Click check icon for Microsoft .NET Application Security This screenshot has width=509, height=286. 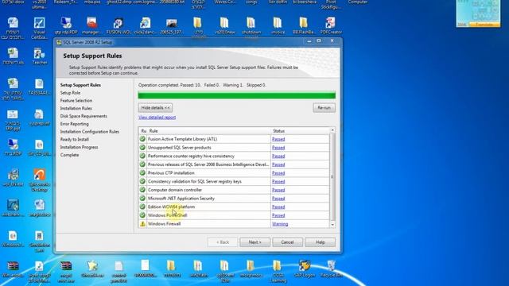tap(142, 198)
